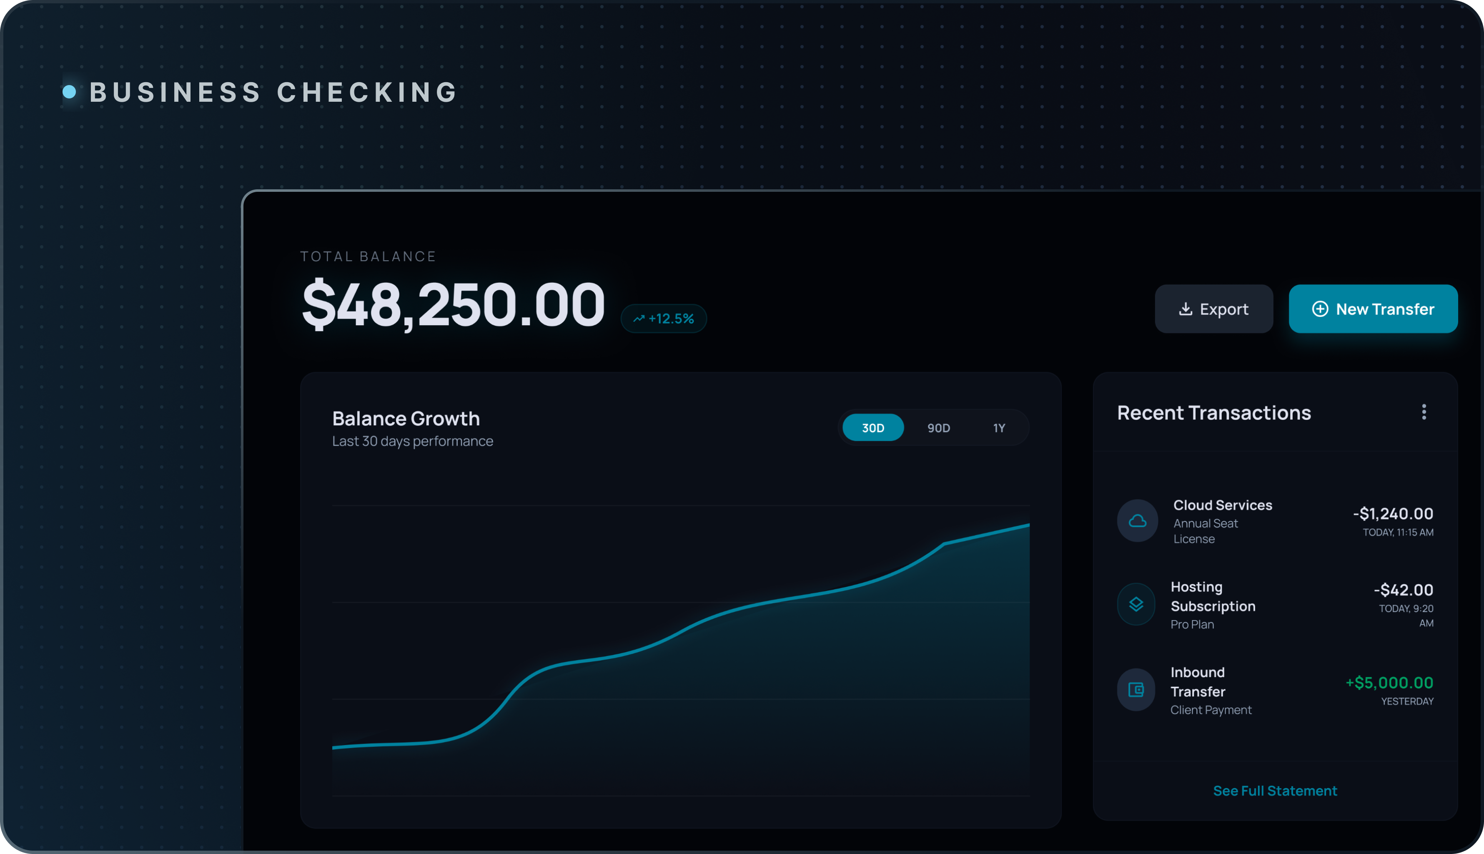Image resolution: width=1484 pixels, height=854 pixels.
Task: Click the $48,250.00 total balance amount
Action: point(453,304)
